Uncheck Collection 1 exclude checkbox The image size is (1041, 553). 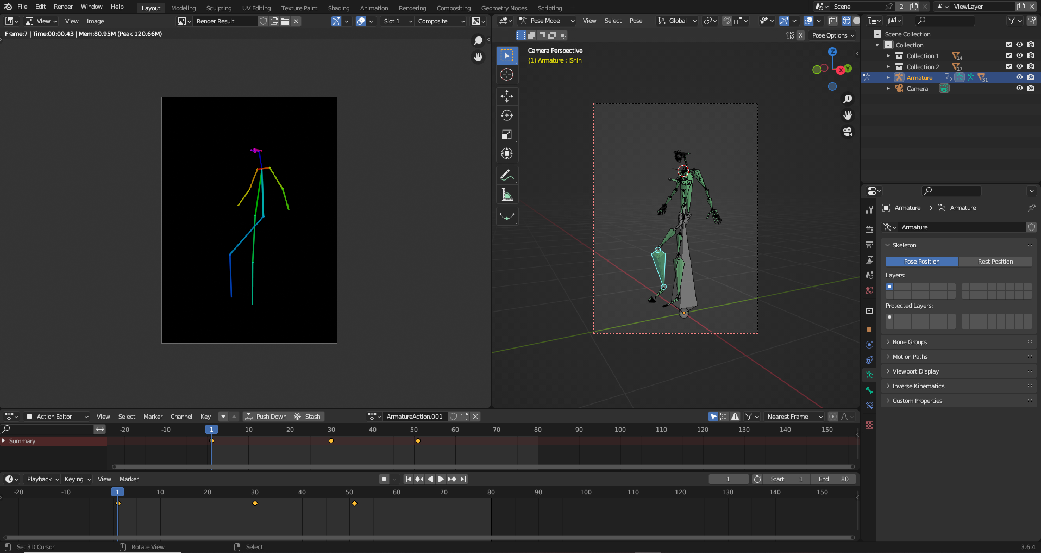pos(1008,56)
